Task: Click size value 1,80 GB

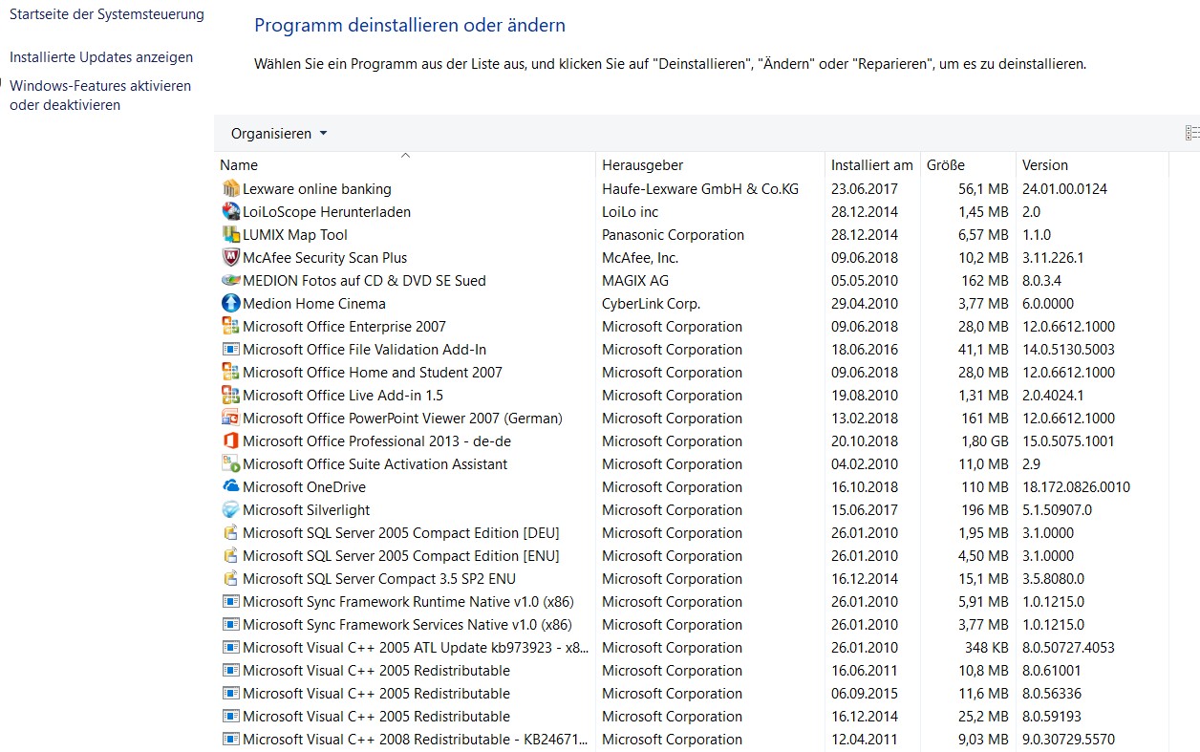Action: (984, 441)
